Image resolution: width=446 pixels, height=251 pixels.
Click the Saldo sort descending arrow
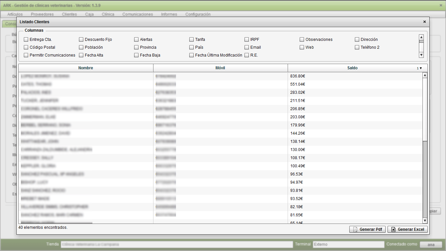coord(421,68)
